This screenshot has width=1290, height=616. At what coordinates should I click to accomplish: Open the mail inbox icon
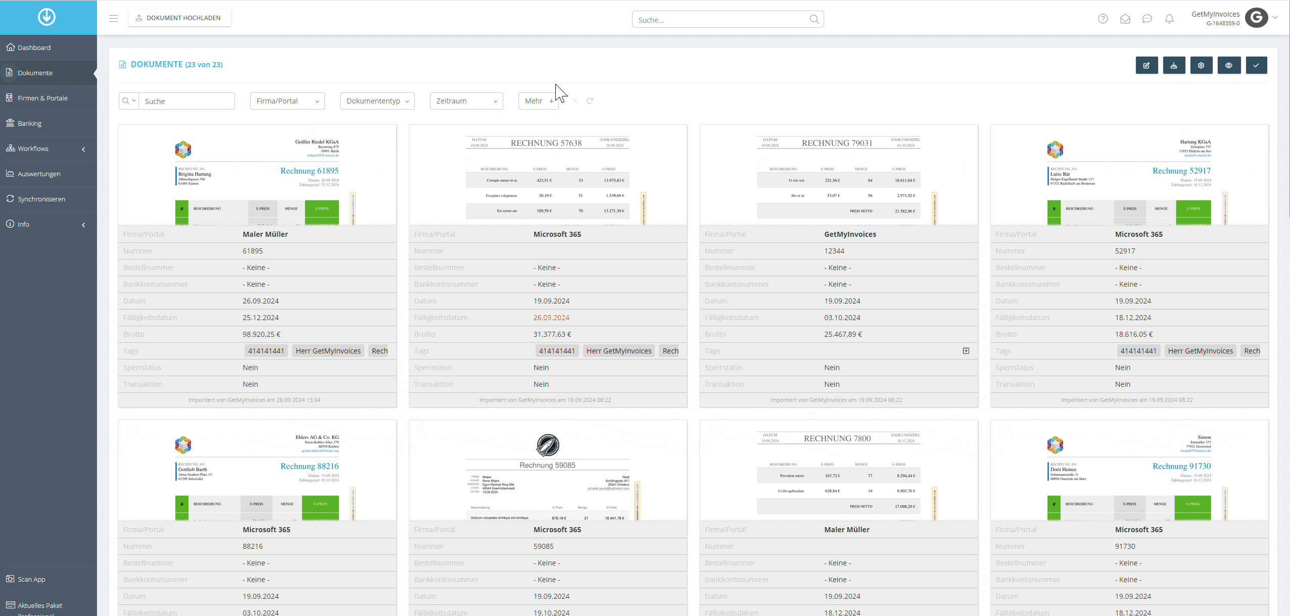1125,19
